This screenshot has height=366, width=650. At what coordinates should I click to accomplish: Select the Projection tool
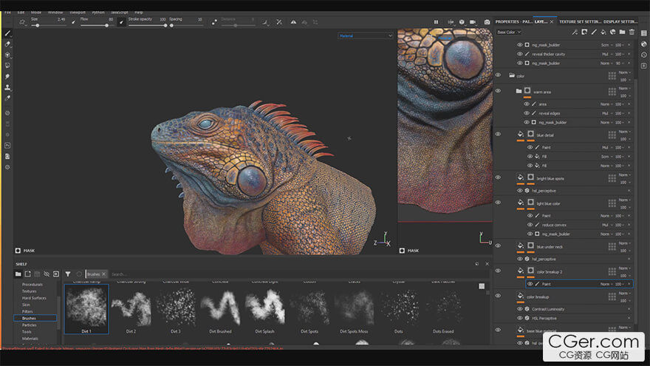[x=7, y=55]
